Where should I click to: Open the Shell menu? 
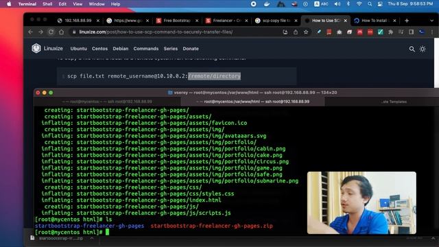(x=47, y=4)
